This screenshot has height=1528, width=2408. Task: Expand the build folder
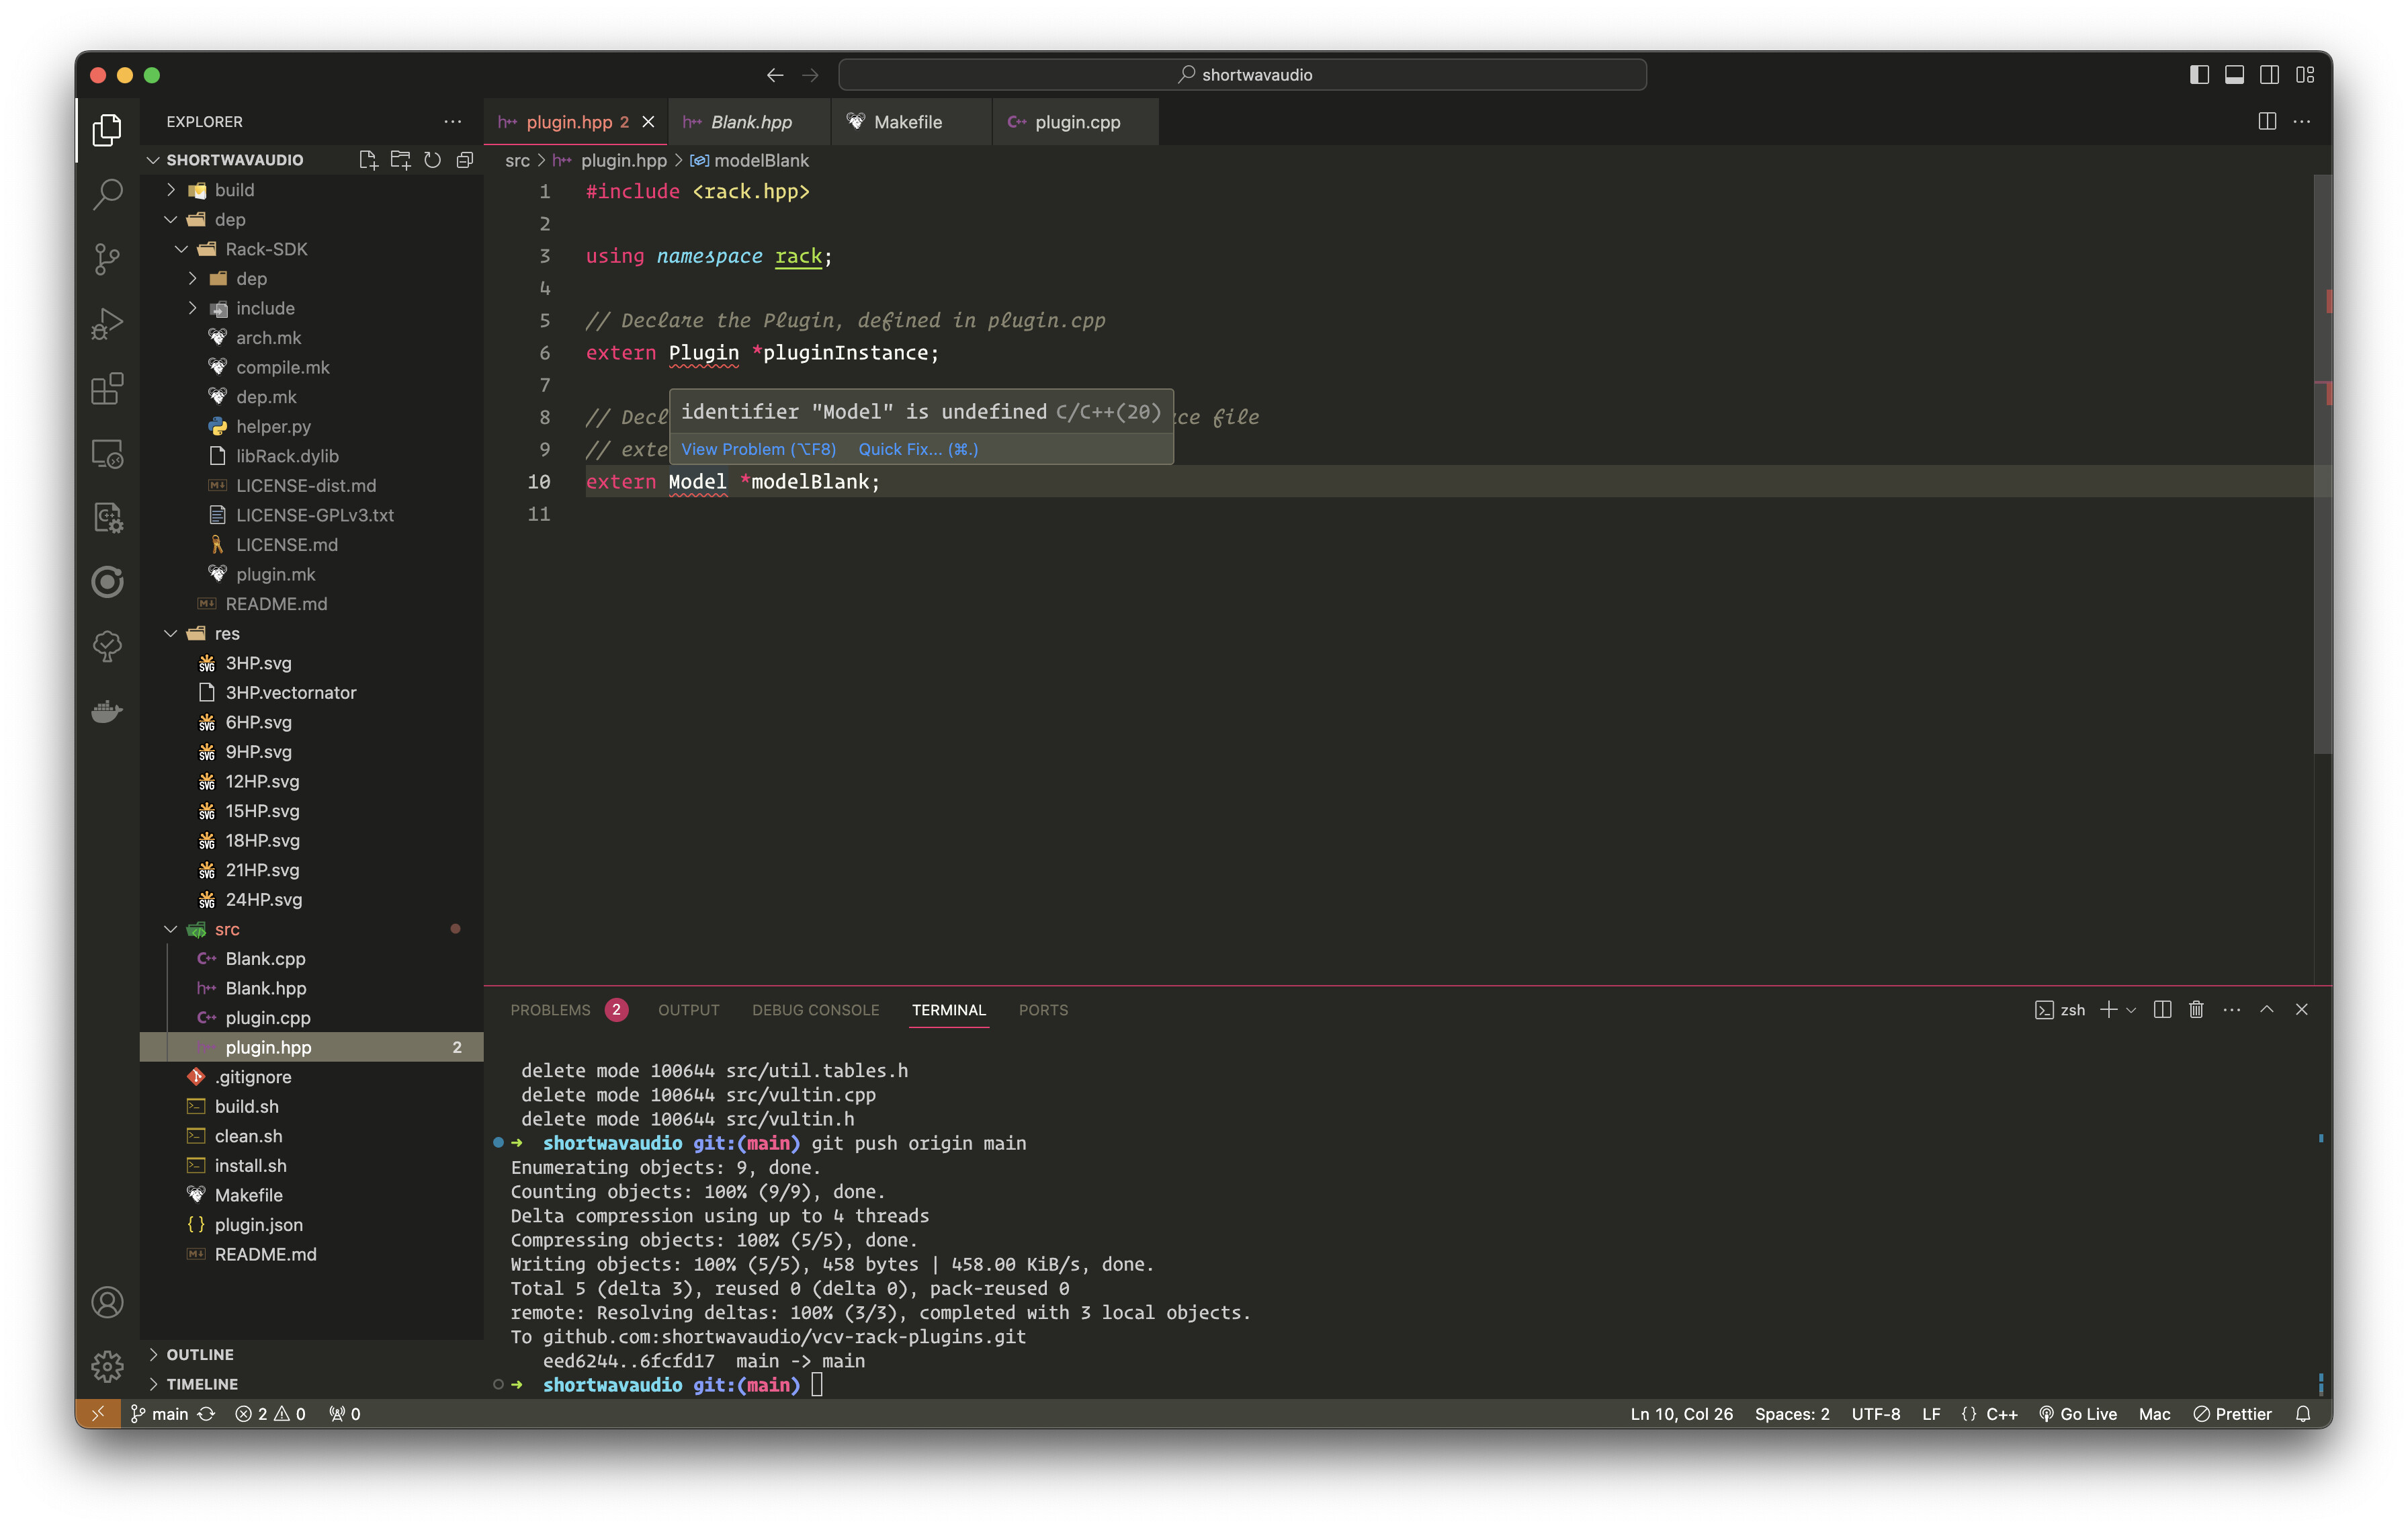coord(234,190)
